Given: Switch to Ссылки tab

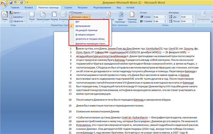Looking at the screenshot, I should pyautogui.click(x=68, y=7).
